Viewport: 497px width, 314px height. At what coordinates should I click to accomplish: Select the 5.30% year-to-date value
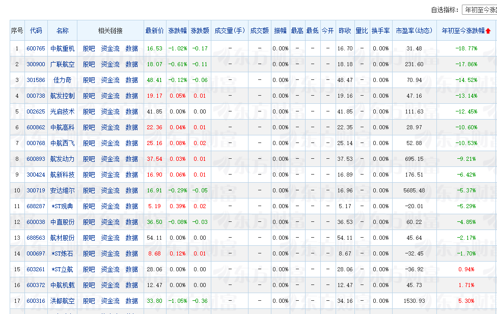[x=466, y=301]
